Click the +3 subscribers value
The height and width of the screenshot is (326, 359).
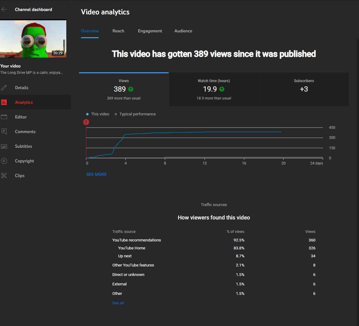pos(304,89)
